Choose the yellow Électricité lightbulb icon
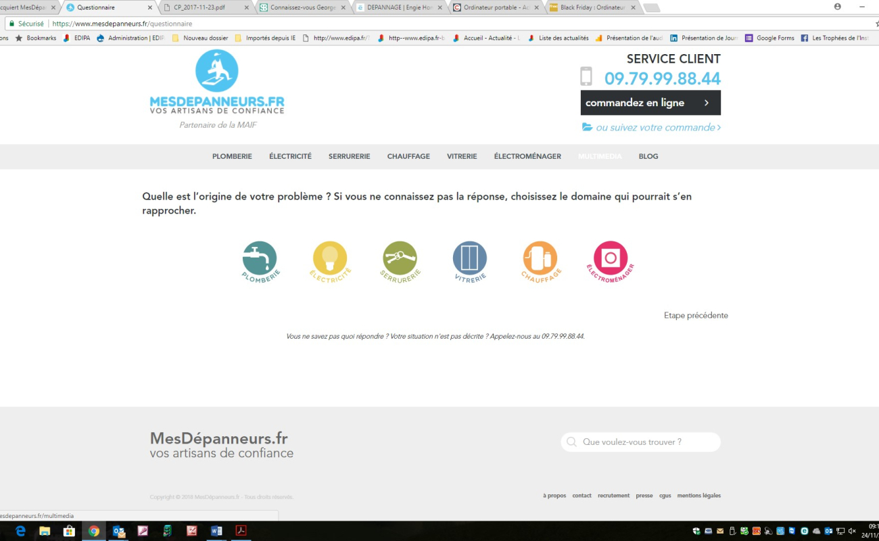The width and height of the screenshot is (879, 541). click(x=330, y=262)
